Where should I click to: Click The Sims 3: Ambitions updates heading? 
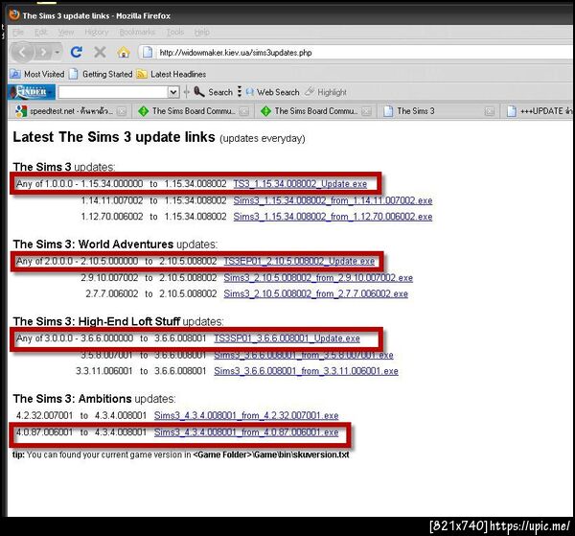[94, 399]
